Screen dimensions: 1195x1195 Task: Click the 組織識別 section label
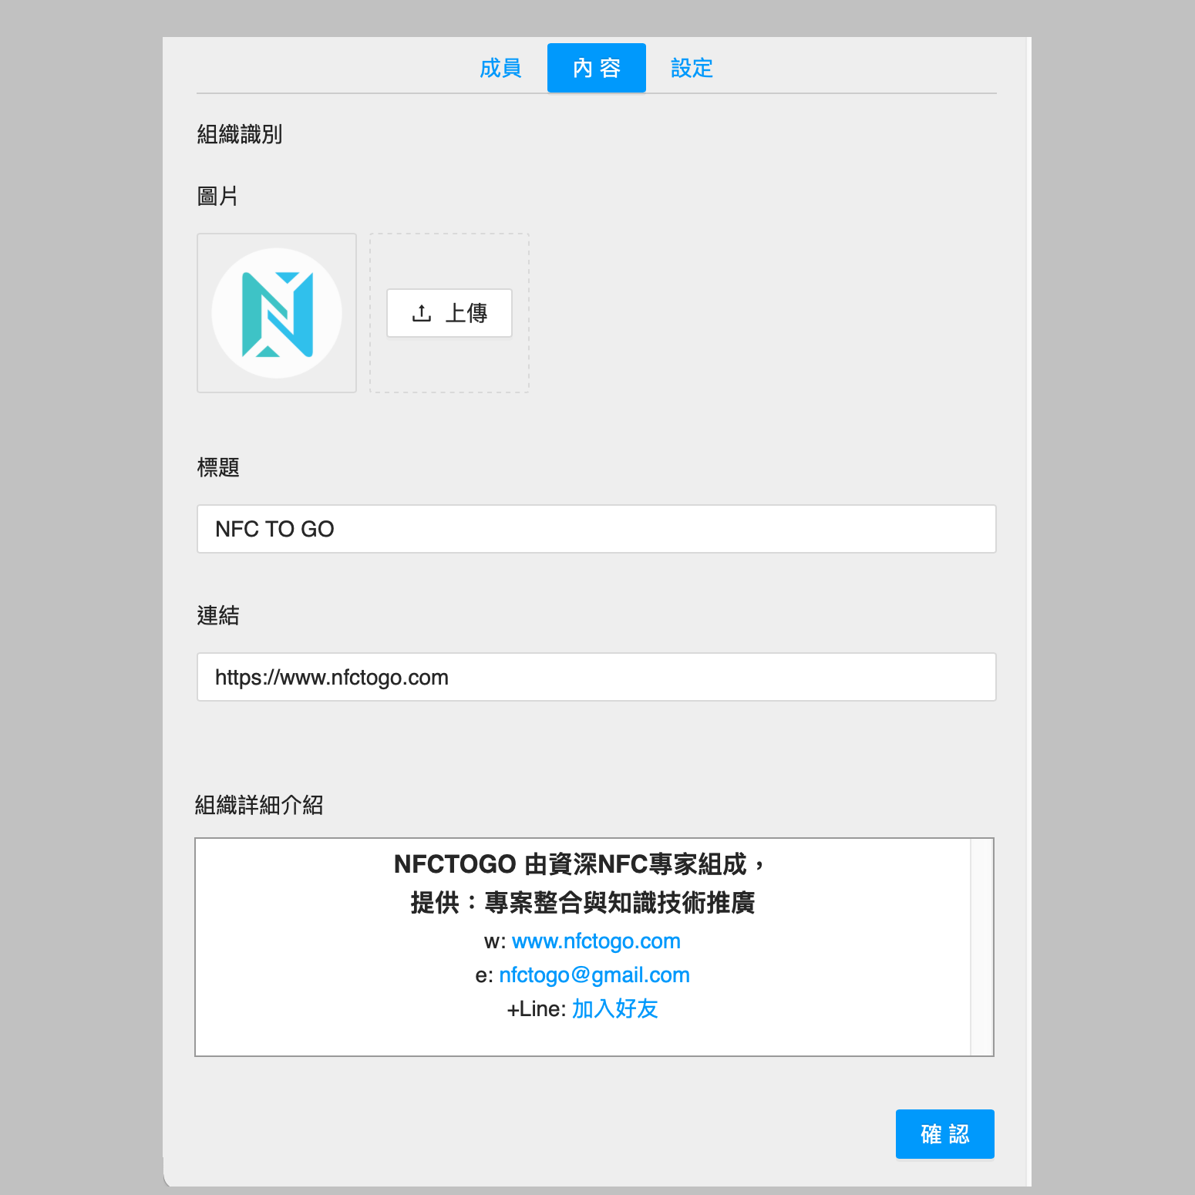(x=240, y=134)
